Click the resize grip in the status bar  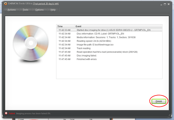169,115
